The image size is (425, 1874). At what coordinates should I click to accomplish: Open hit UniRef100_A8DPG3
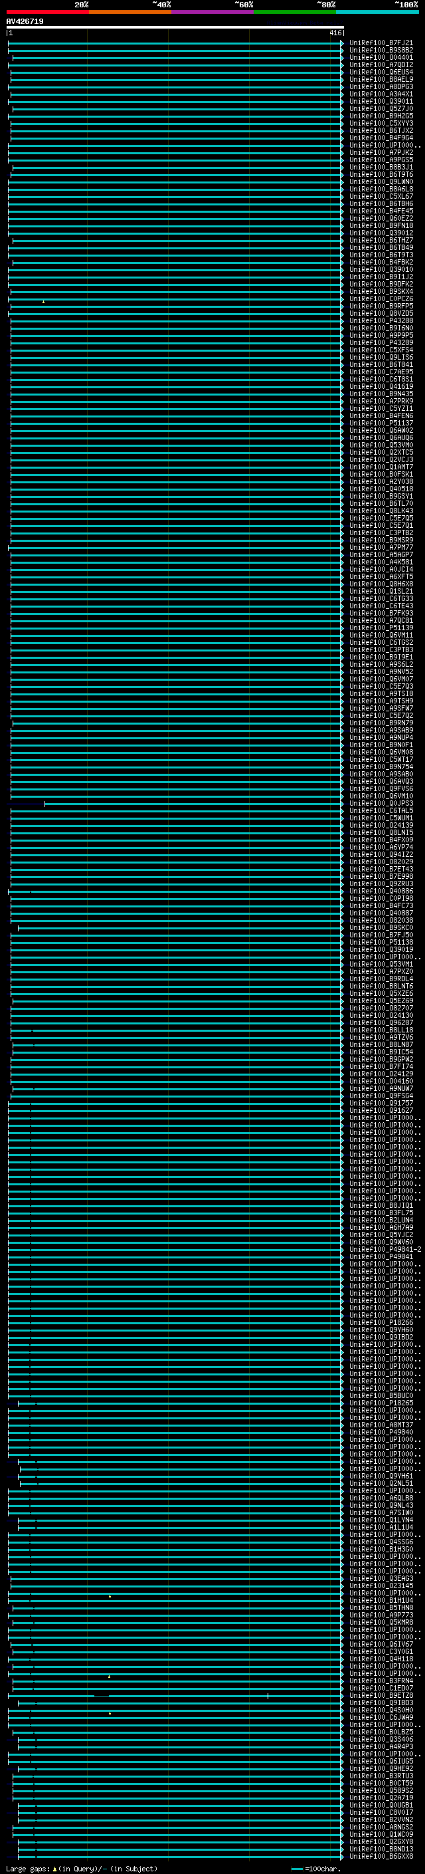(x=381, y=86)
